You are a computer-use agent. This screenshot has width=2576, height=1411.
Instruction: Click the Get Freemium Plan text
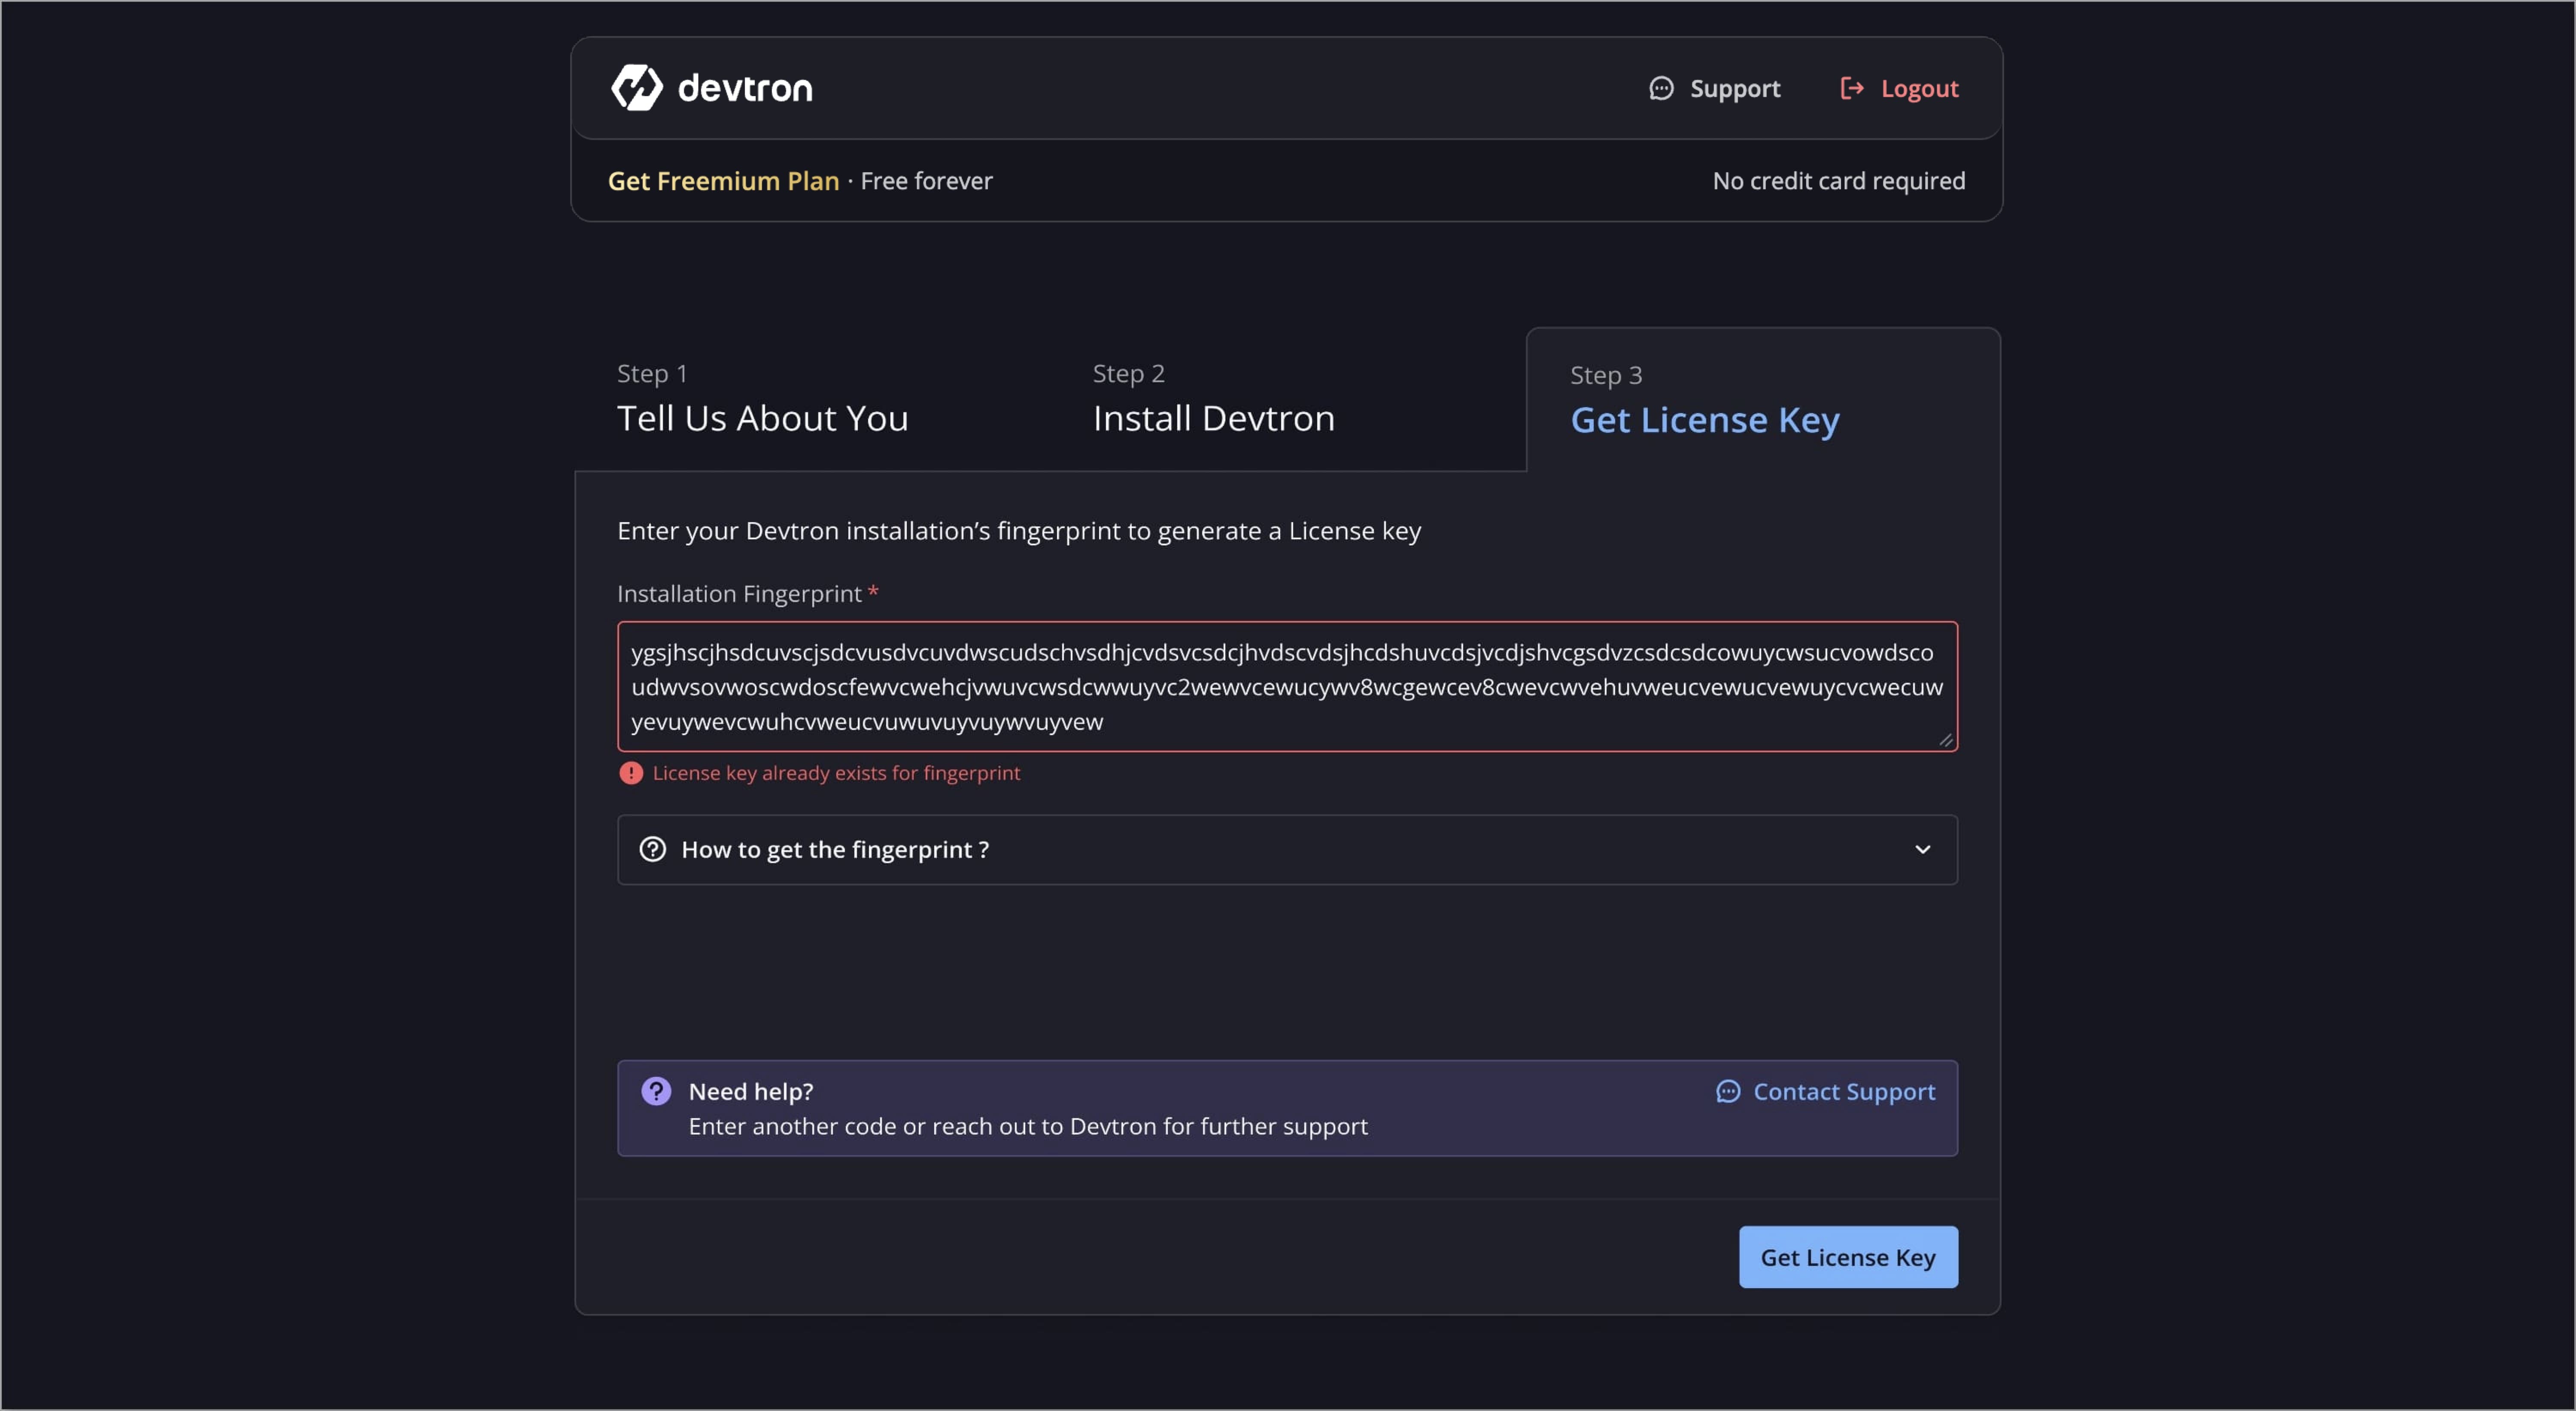724,181
